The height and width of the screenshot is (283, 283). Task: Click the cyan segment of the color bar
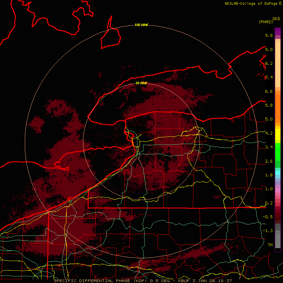point(278,173)
